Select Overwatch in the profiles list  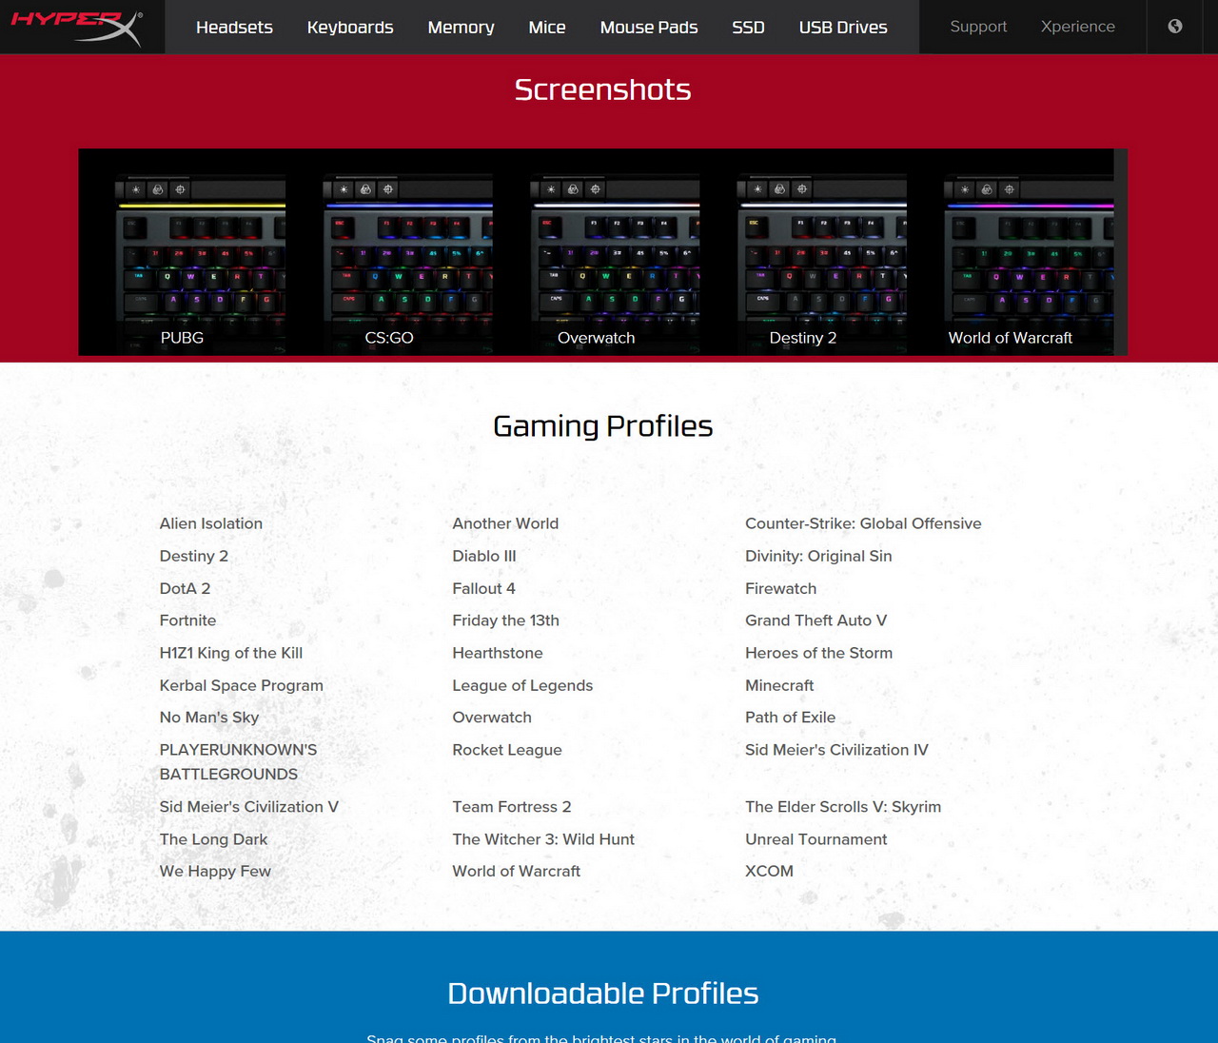pos(492,718)
